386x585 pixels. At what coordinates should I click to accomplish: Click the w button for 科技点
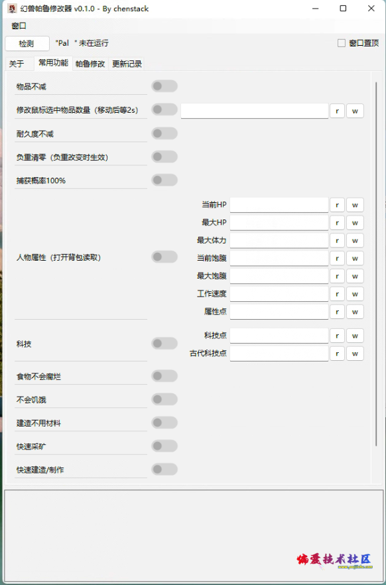pos(355,336)
